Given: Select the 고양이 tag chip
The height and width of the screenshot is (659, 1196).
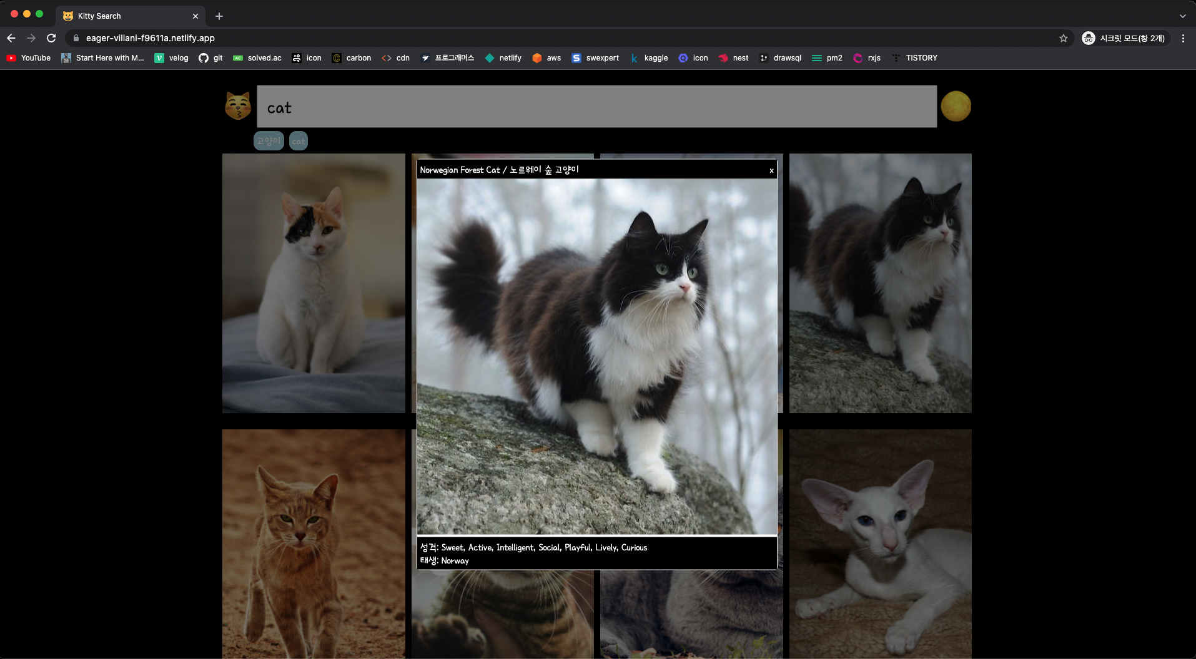Looking at the screenshot, I should click(268, 140).
